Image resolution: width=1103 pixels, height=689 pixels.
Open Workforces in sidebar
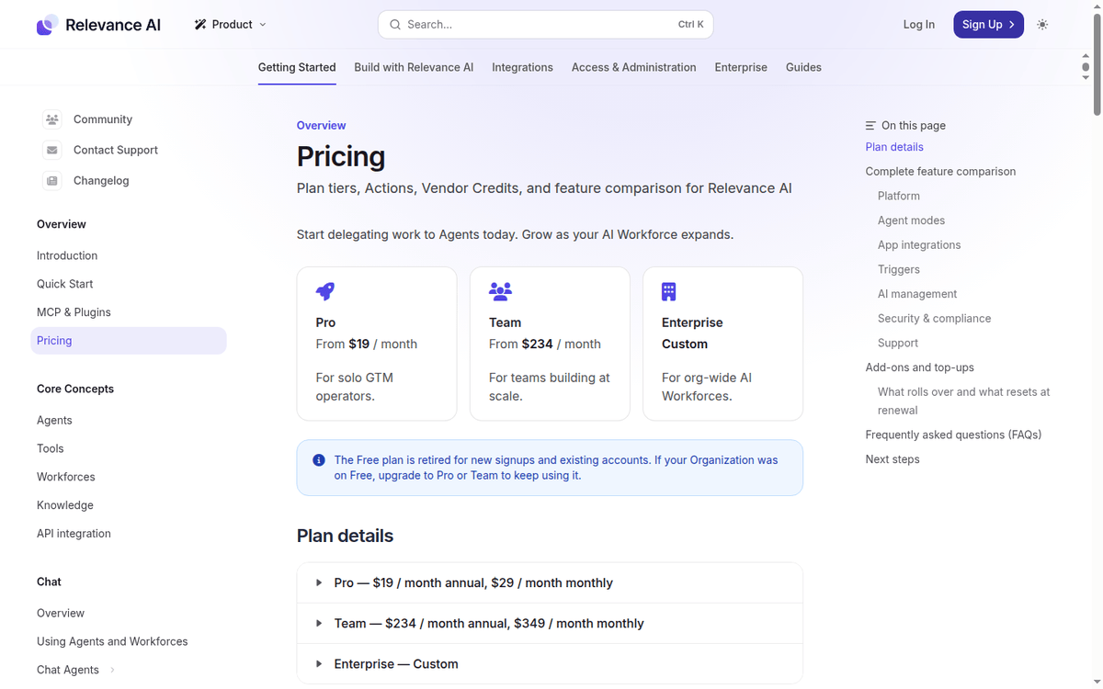point(66,477)
